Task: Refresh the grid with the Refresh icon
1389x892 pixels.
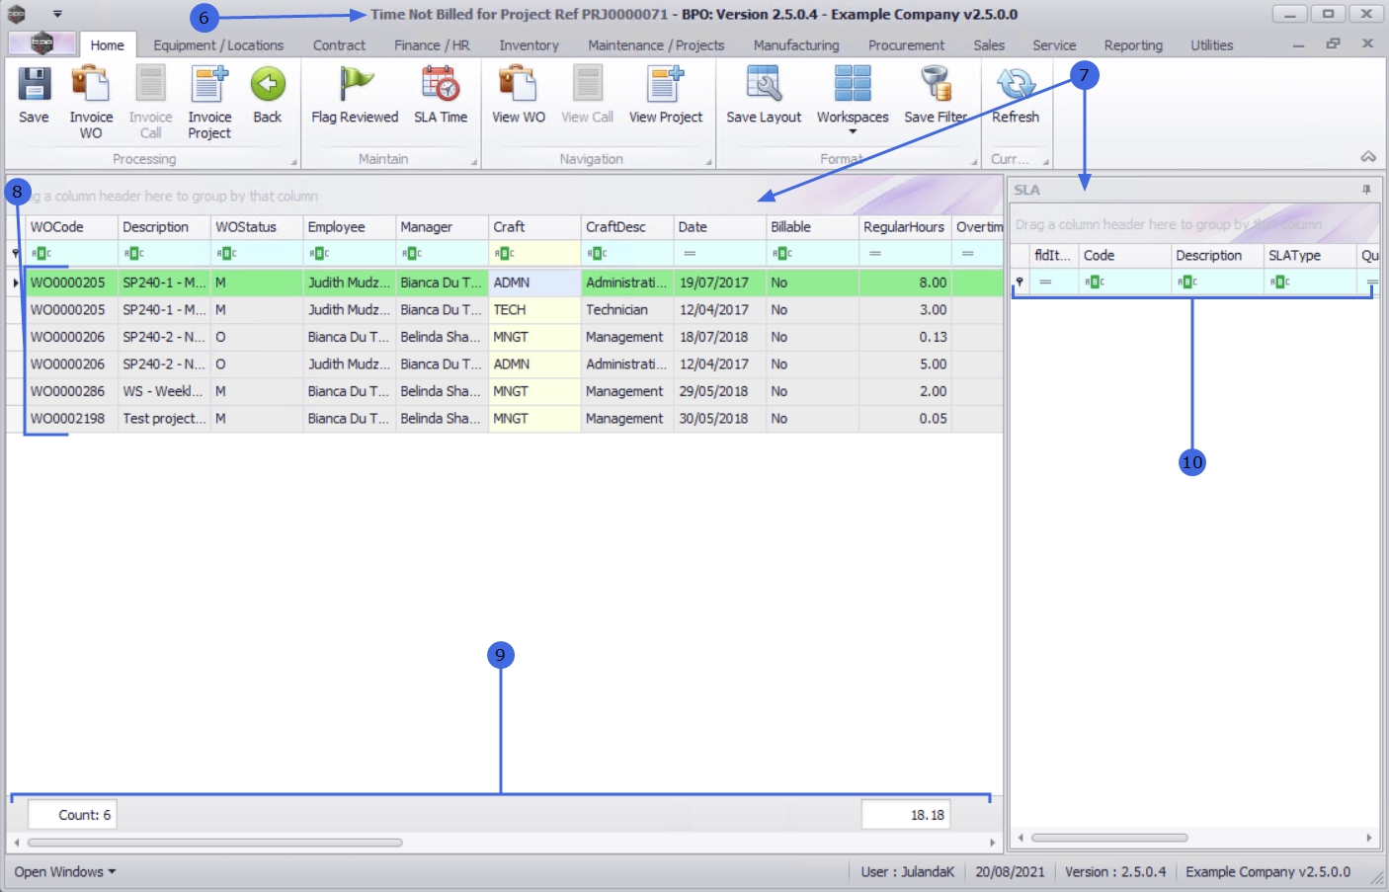Action: click(x=1016, y=85)
